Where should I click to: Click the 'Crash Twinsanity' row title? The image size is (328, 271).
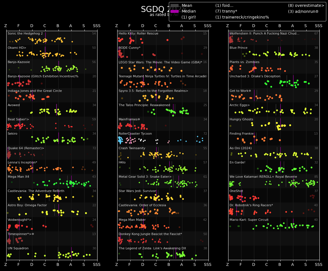click(x=132, y=148)
